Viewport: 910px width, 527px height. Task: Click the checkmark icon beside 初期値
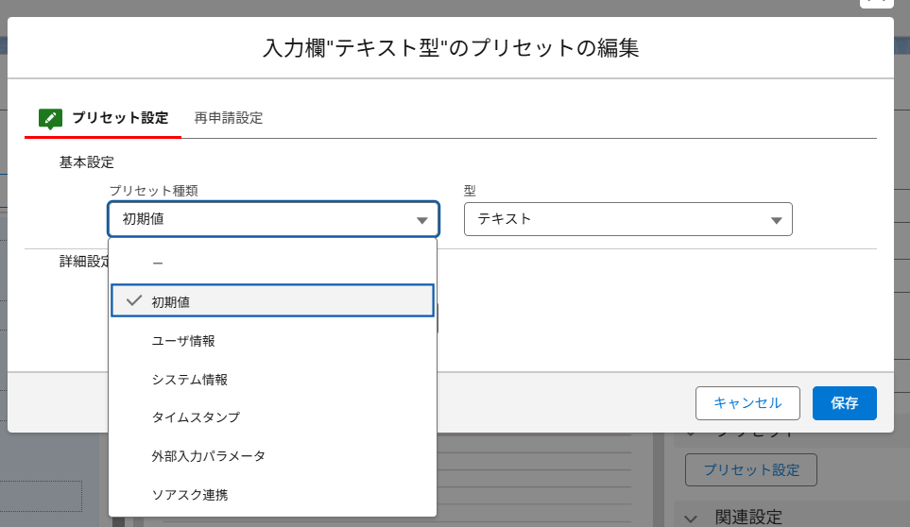133,300
